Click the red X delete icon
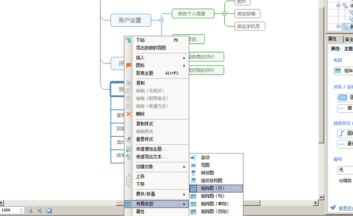Viewport: 353px width, 216px height. [128, 114]
